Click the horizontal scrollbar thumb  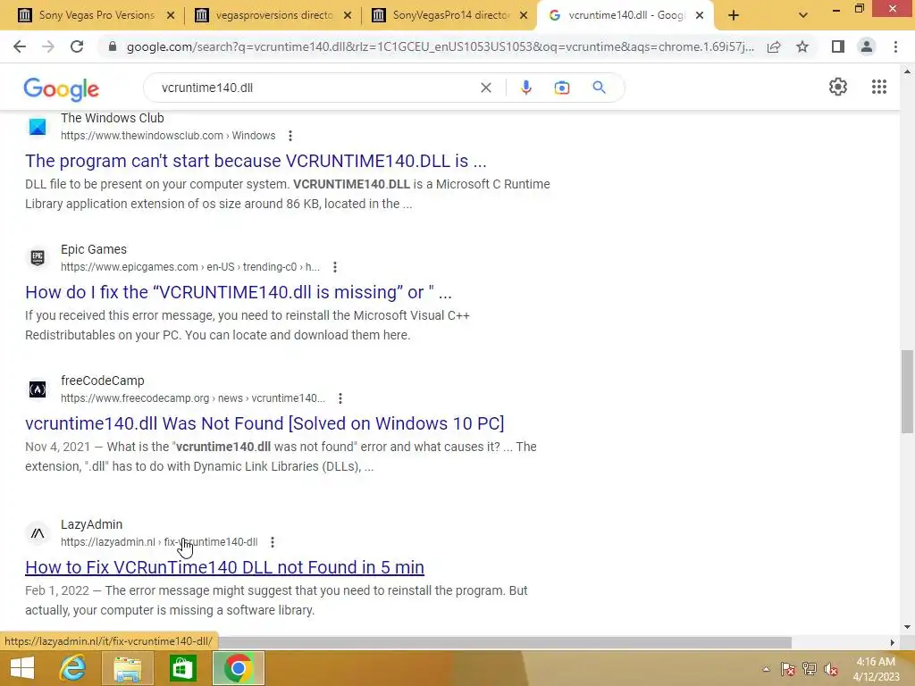click(x=505, y=642)
